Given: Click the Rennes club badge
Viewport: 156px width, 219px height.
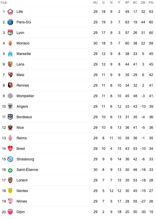Looking at the screenshot, I should coord(10,85).
